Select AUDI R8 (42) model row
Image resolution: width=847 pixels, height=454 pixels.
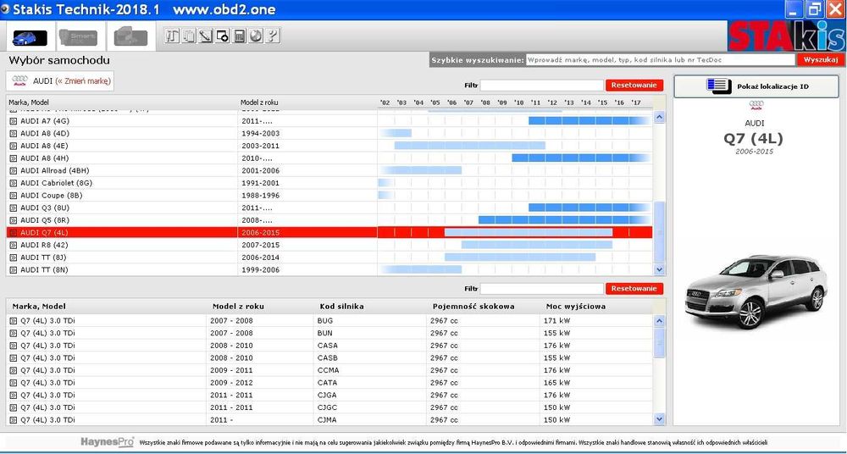point(329,245)
